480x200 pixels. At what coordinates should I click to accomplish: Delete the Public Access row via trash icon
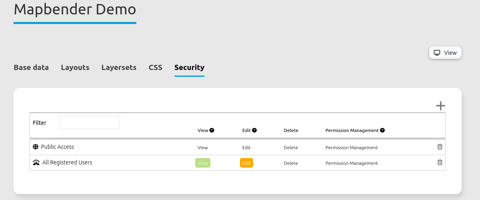coord(440,147)
